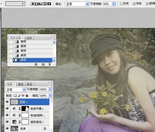Switch to the 动作 (Actions) tab
Image resolution: width=155 pixels, height=132 pixels.
coord(29,38)
